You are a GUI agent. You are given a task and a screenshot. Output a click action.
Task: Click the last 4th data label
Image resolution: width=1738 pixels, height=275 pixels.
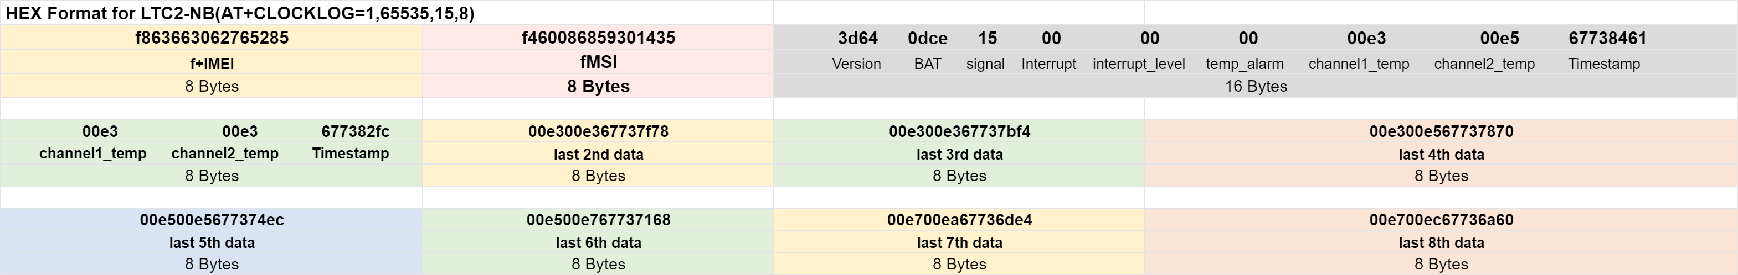1441,154
